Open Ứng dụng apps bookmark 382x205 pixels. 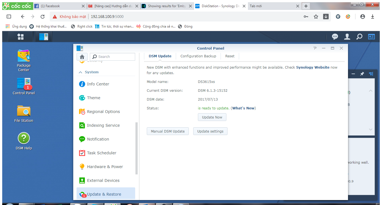16,26
